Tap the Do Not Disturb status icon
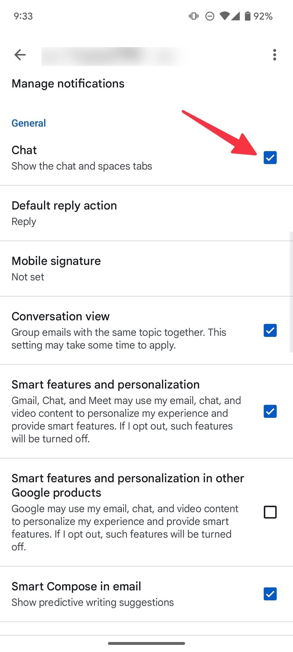Image resolution: width=293 pixels, height=652 pixels. (210, 16)
